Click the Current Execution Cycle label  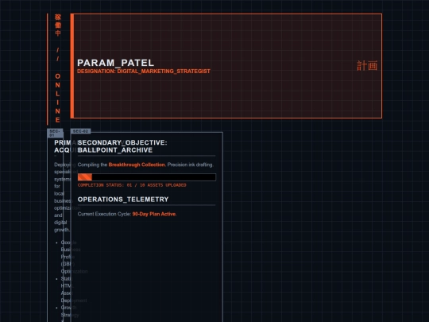click(104, 214)
